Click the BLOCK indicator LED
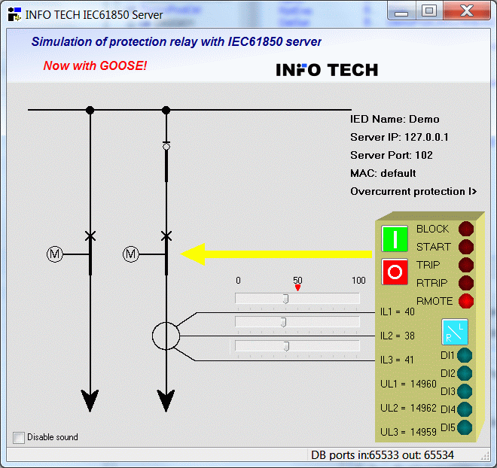The image size is (497, 468). (x=466, y=229)
